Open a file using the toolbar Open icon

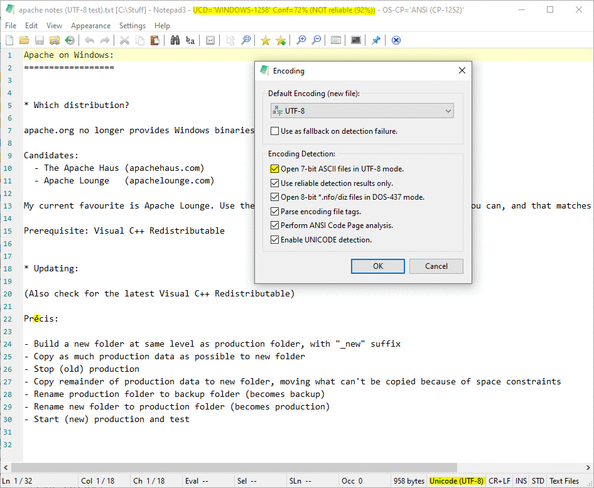[24, 40]
